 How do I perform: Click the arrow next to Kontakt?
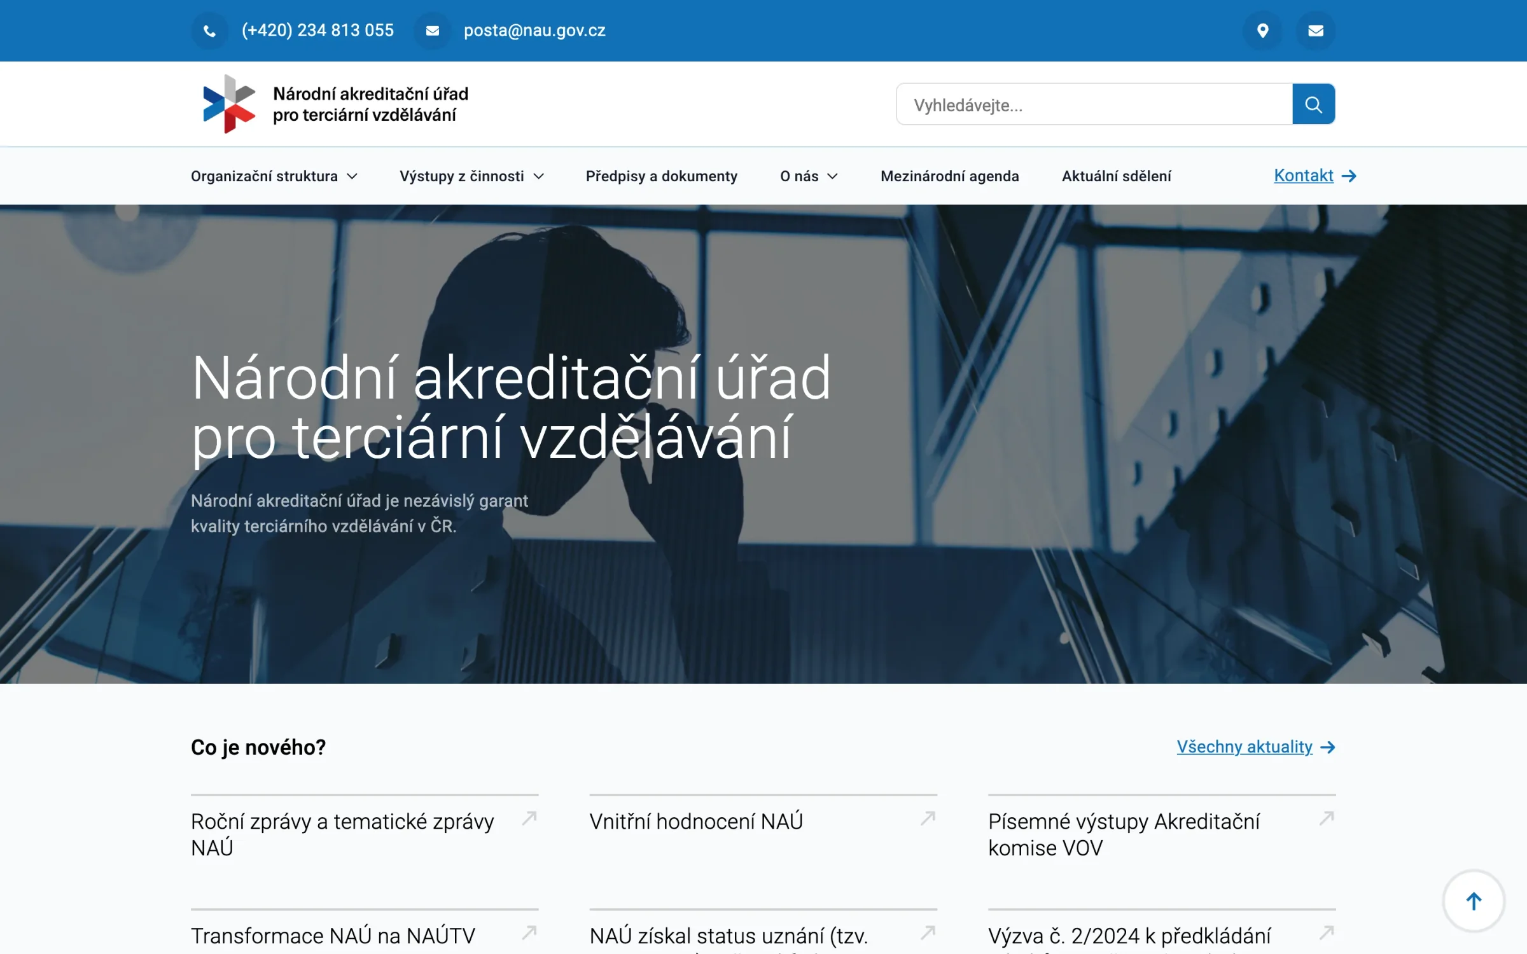click(1349, 176)
